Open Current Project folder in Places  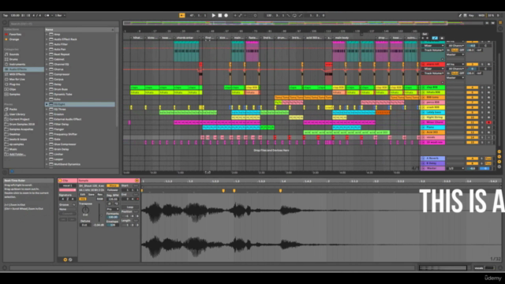click(x=19, y=119)
